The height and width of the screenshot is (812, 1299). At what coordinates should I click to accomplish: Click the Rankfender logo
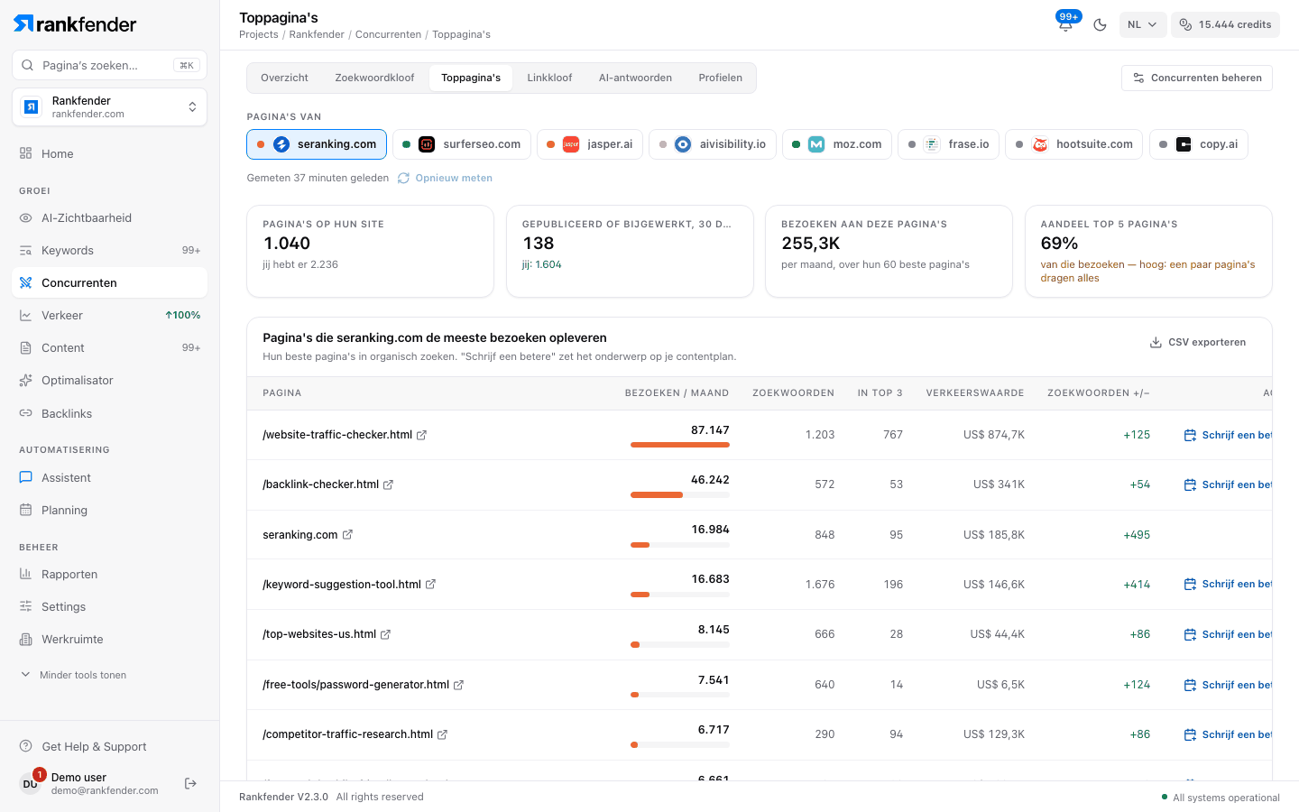point(75,24)
